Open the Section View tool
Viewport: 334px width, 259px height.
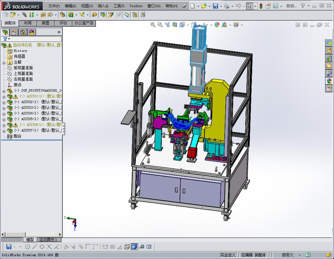click(174, 25)
